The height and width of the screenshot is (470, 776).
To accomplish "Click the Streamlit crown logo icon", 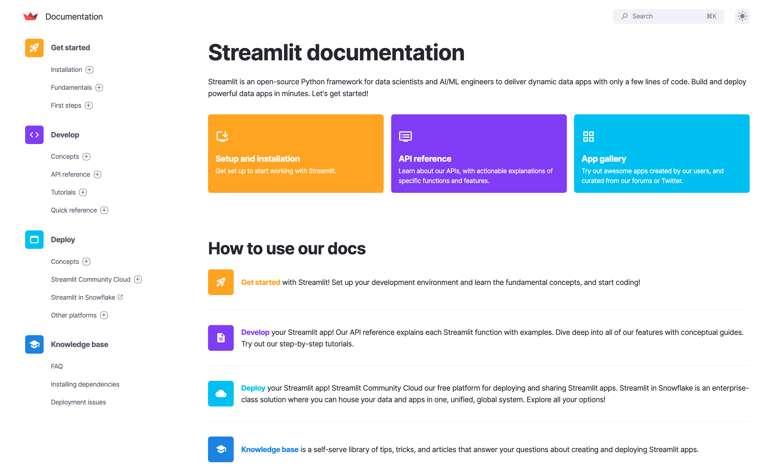I will (30, 16).
